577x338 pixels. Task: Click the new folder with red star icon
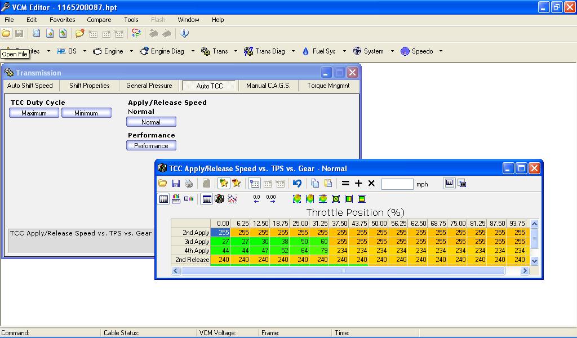click(80, 33)
